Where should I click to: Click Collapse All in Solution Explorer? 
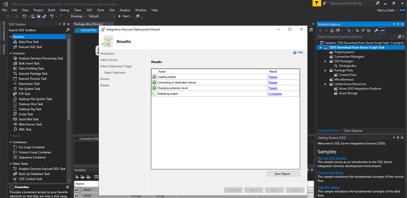[x=363, y=30]
